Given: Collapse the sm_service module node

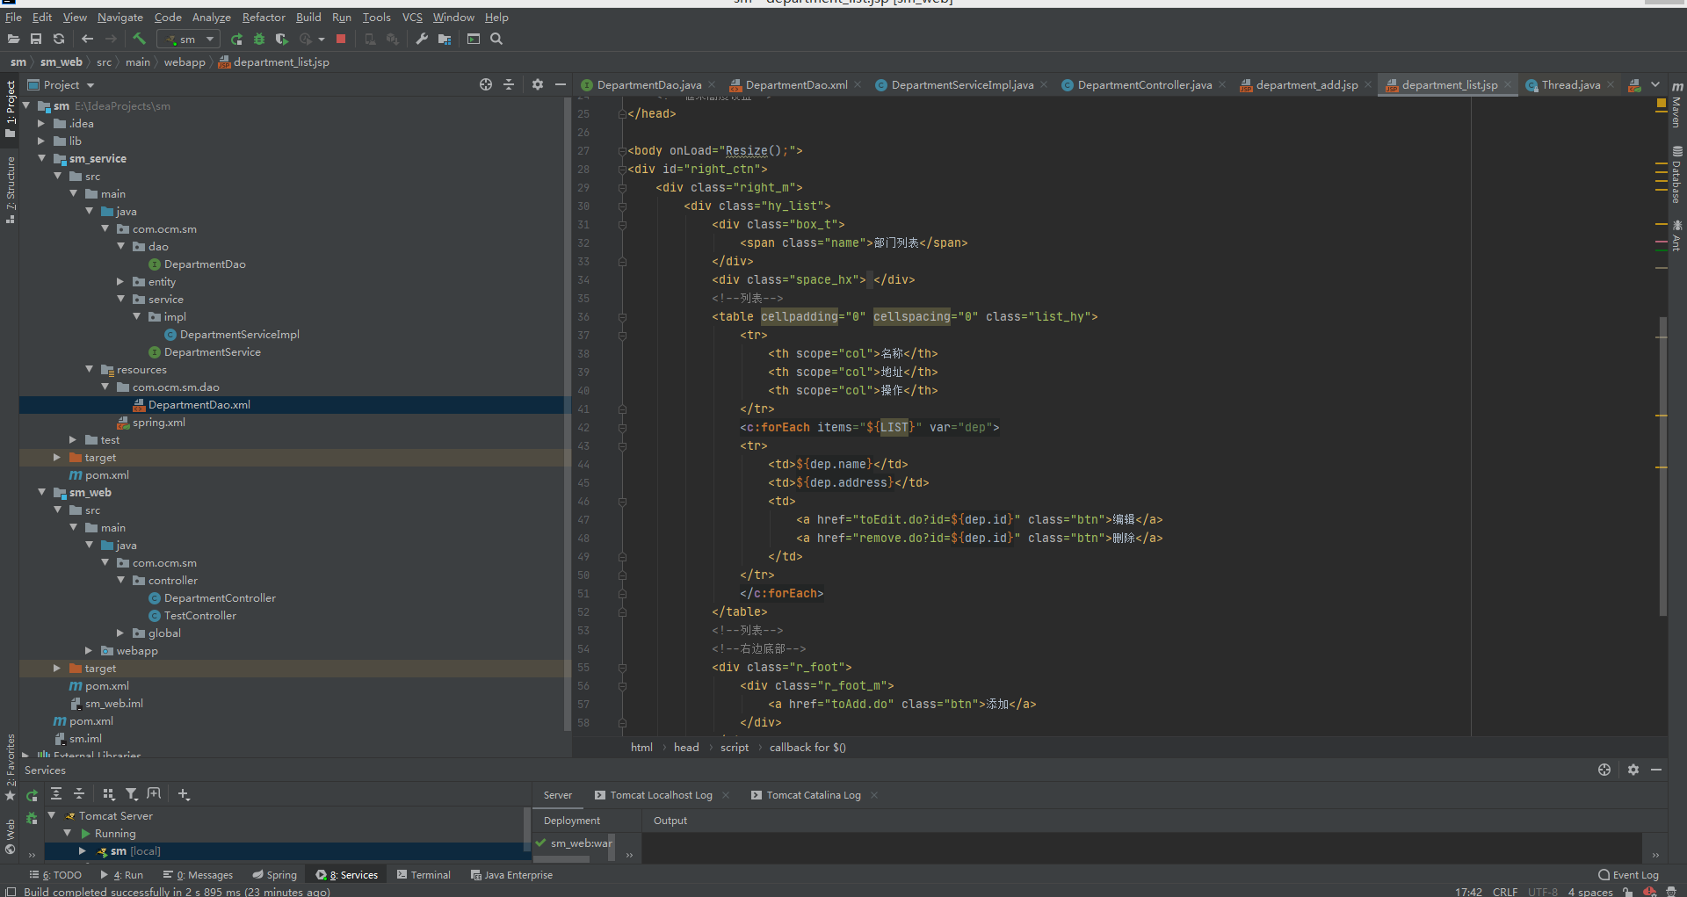Looking at the screenshot, I should click(41, 158).
